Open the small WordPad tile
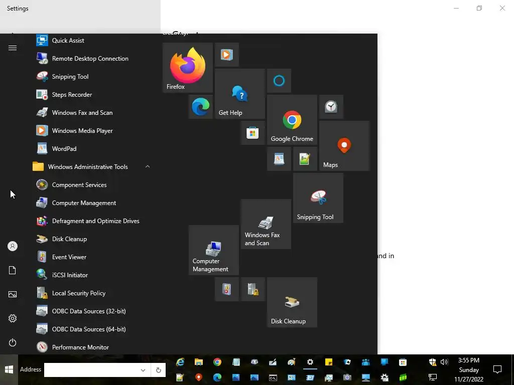 point(279,159)
